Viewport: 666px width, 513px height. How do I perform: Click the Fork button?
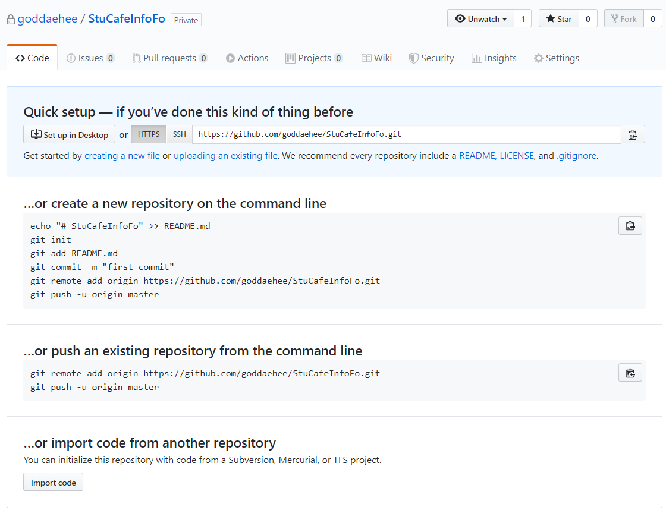pyautogui.click(x=624, y=18)
